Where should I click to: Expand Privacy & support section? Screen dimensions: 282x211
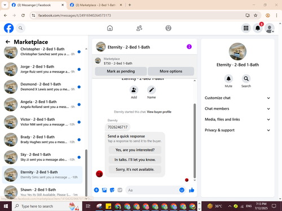[237, 130]
